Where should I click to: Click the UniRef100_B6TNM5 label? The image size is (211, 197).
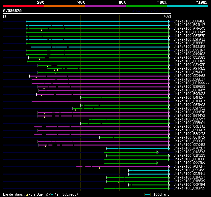coord(189,90)
